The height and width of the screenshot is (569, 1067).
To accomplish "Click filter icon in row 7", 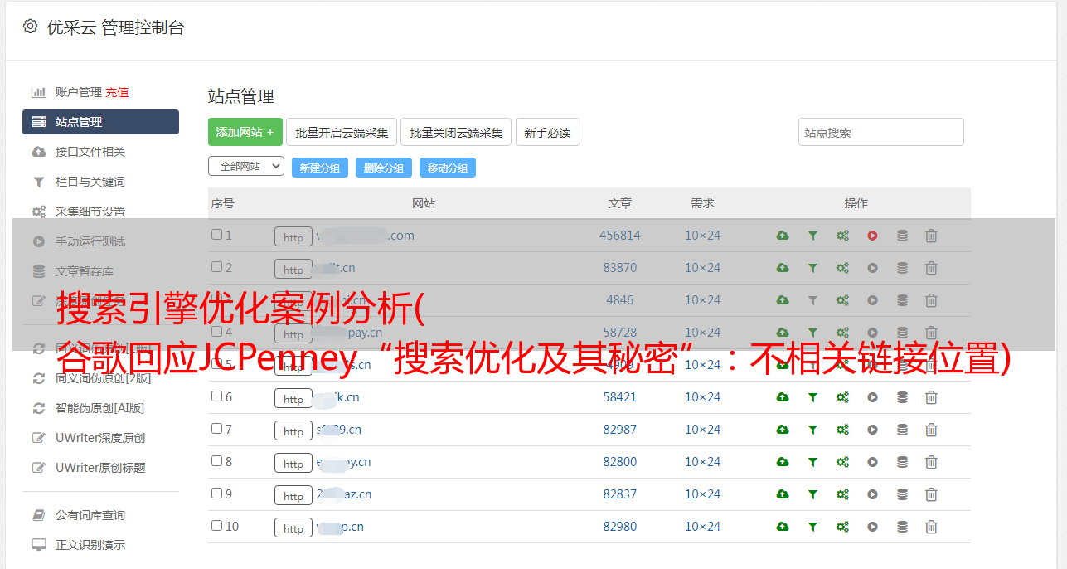I will click(x=812, y=430).
